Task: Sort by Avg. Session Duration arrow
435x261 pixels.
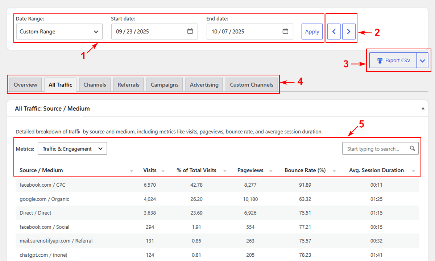Action: click(x=413, y=171)
